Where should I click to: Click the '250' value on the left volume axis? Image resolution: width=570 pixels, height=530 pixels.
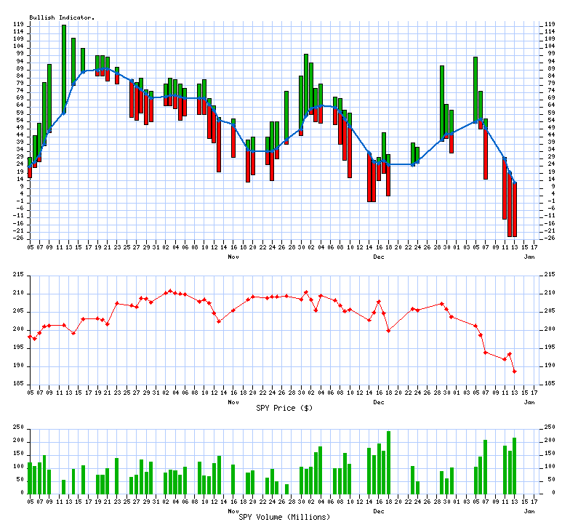(x=17, y=427)
